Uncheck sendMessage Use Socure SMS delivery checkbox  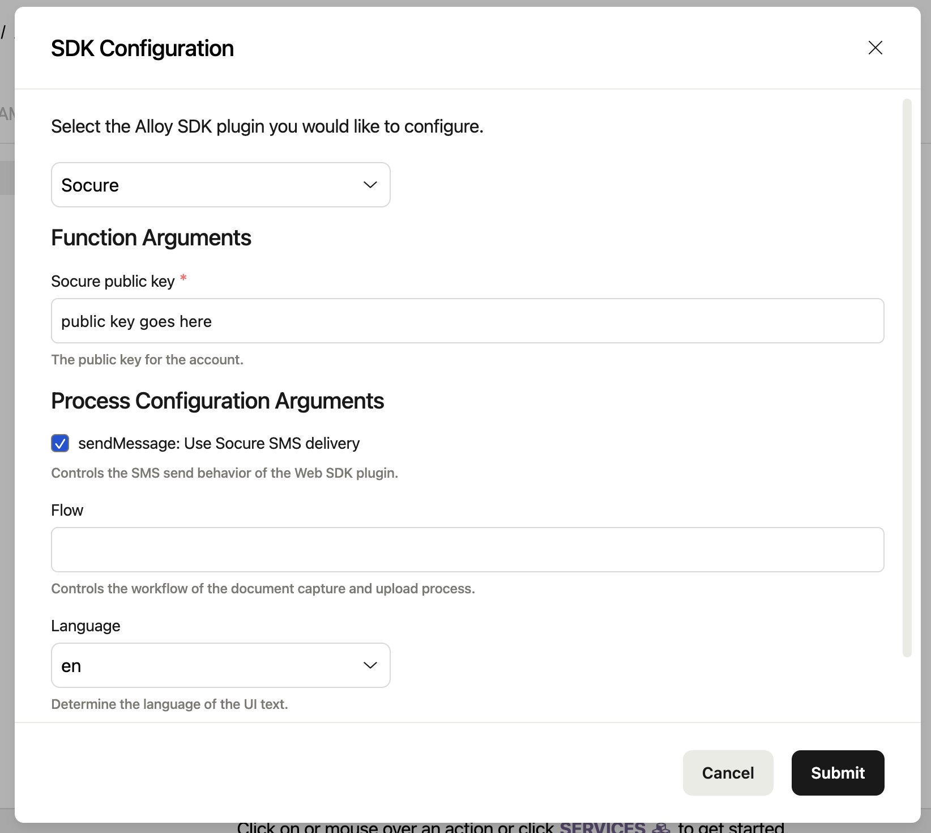[60, 443]
